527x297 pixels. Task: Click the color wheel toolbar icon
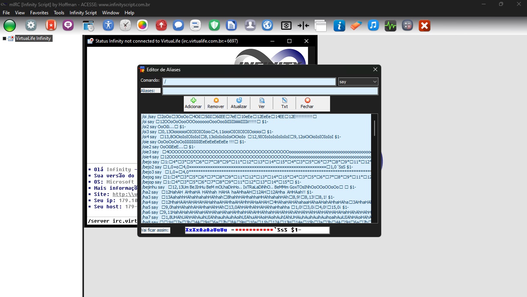142,26
